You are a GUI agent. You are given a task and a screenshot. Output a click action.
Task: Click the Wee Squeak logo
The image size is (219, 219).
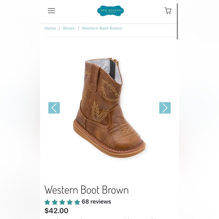click(x=111, y=11)
